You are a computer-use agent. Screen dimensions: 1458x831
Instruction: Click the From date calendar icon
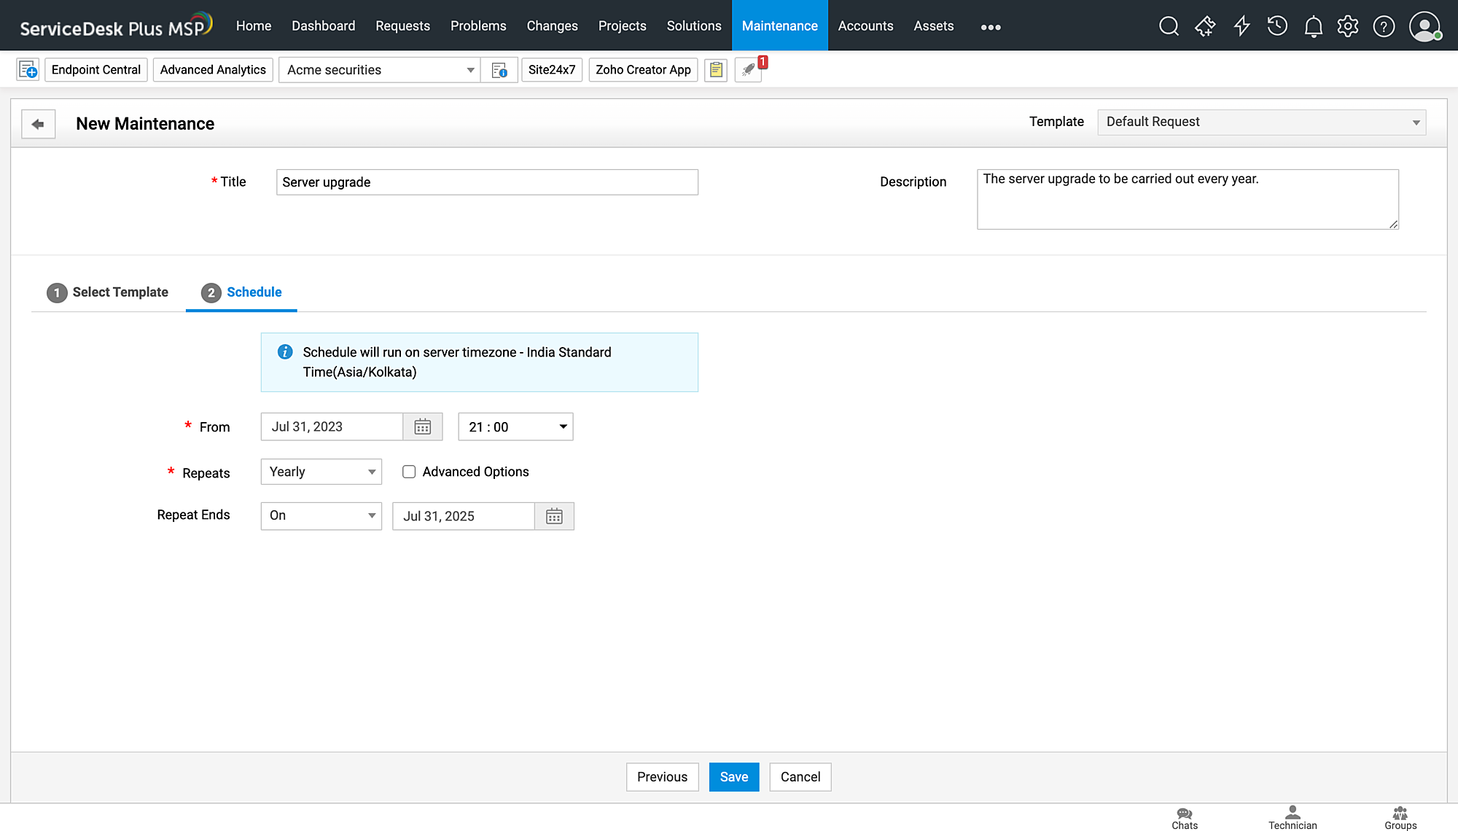423,427
